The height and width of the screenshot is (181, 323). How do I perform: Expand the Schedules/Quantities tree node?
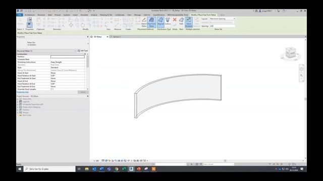[x=18, y=105]
